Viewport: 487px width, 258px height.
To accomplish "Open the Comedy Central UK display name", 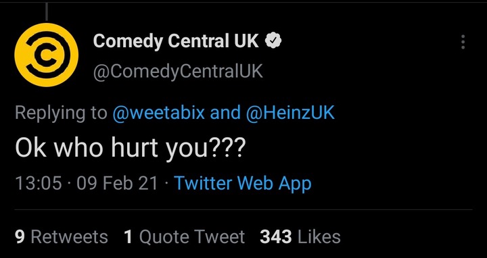I will (x=176, y=41).
